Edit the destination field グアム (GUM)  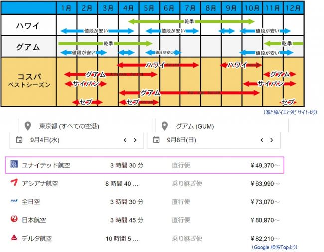click(221, 126)
